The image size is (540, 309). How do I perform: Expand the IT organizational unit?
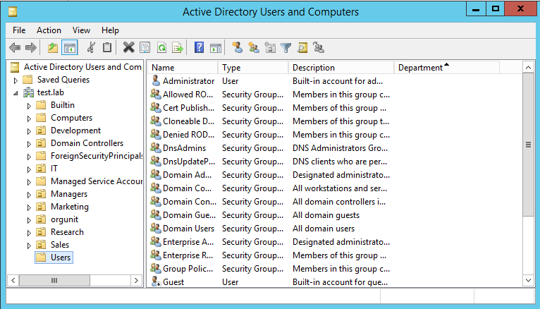pos(29,169)
